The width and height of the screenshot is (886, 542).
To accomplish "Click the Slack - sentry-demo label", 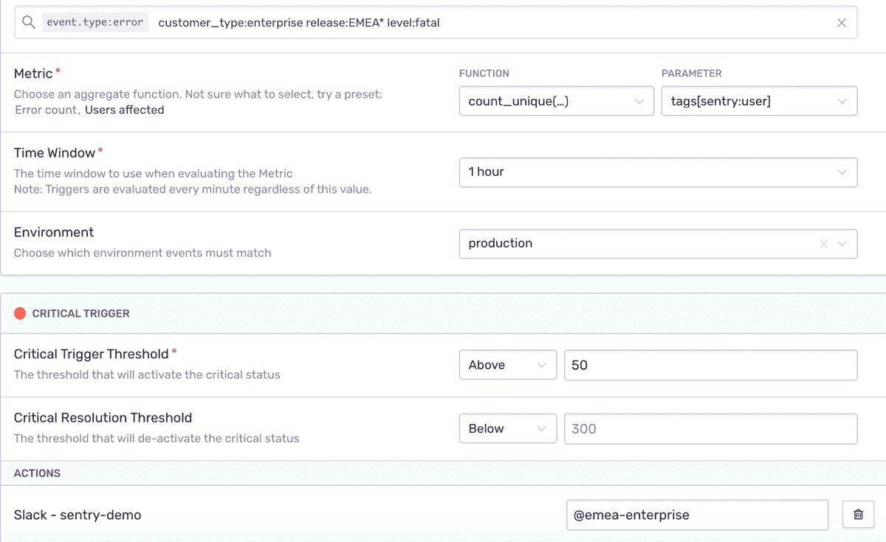I will [x=78, y=515].
